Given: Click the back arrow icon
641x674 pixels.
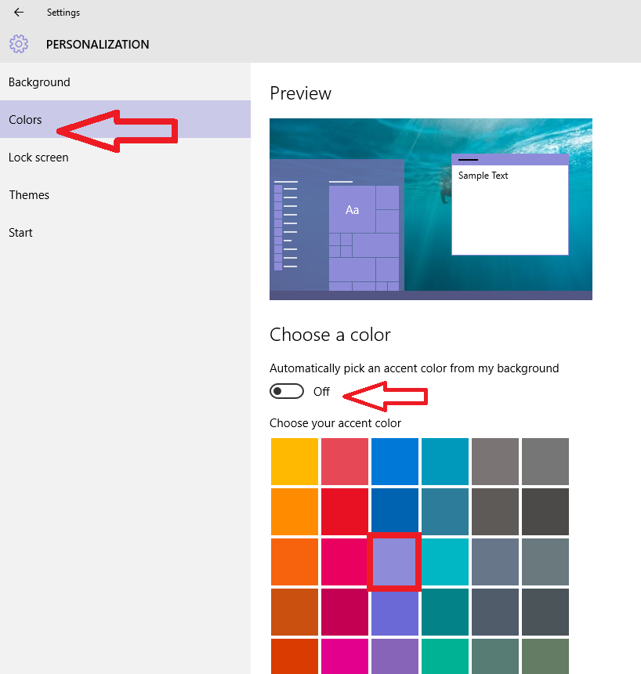Looking at the screenshot, I should (17, 12).
